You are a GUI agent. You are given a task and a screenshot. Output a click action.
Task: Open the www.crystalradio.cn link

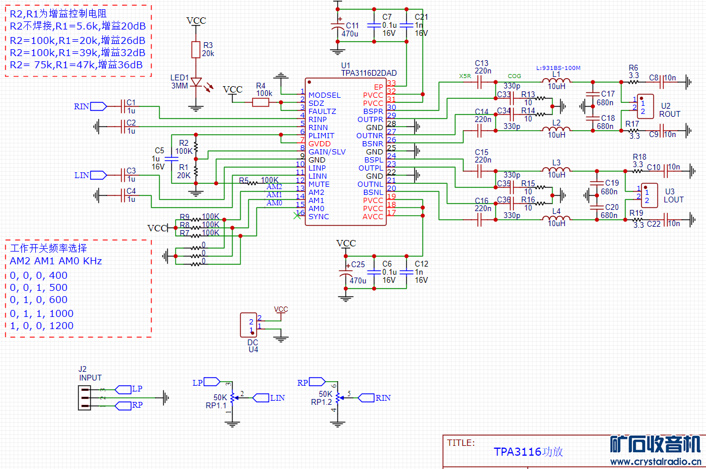tap(657, 461)
